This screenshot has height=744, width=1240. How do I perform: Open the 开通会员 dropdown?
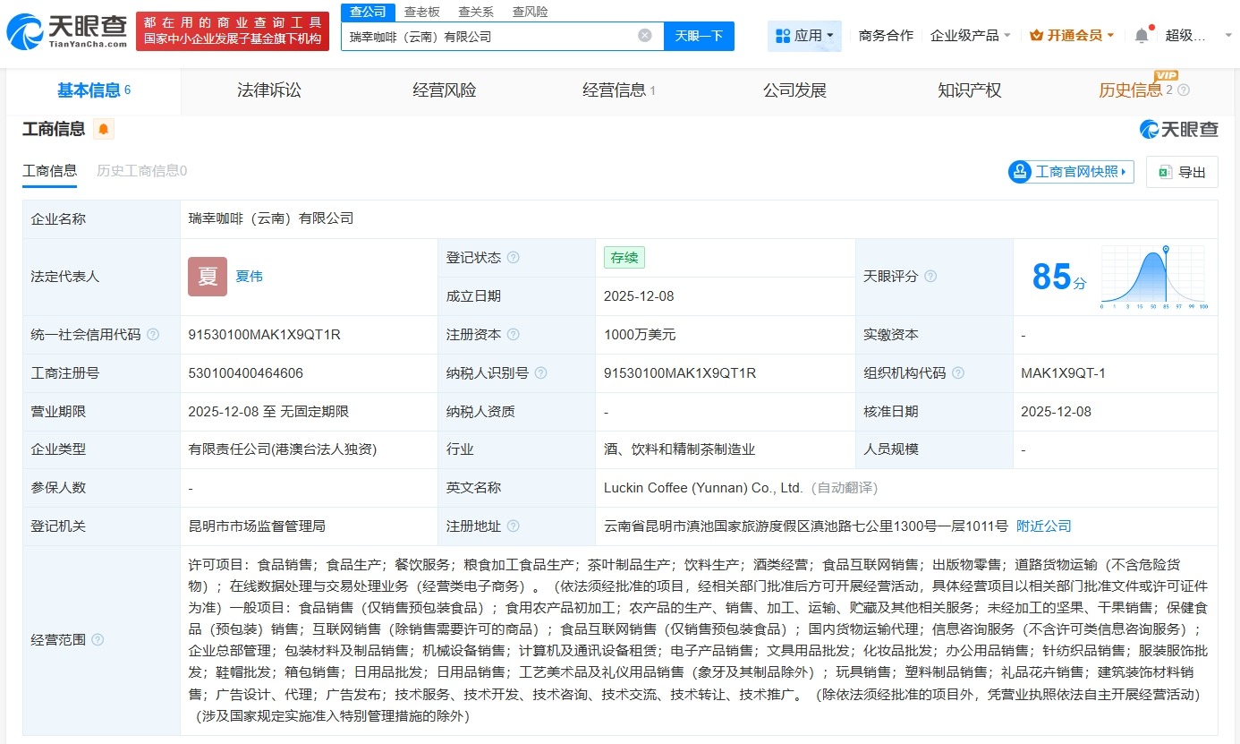1072,34
